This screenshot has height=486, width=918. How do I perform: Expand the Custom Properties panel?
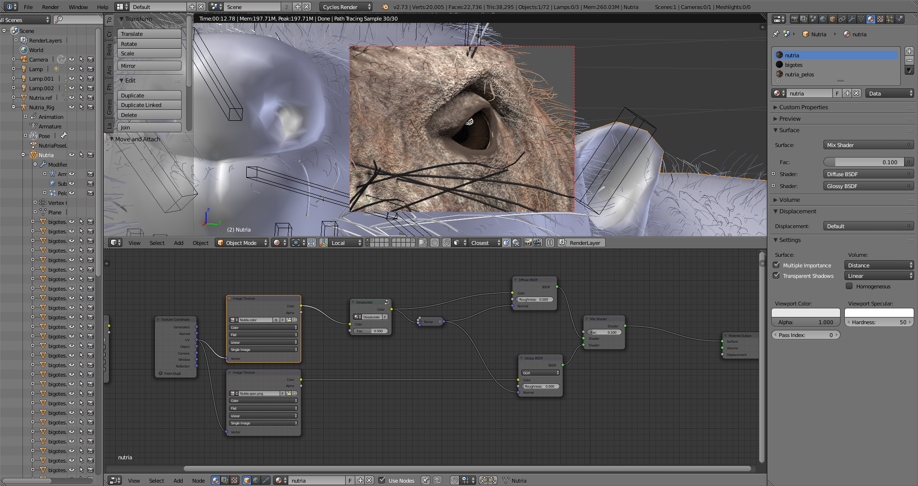click(803, 107)
